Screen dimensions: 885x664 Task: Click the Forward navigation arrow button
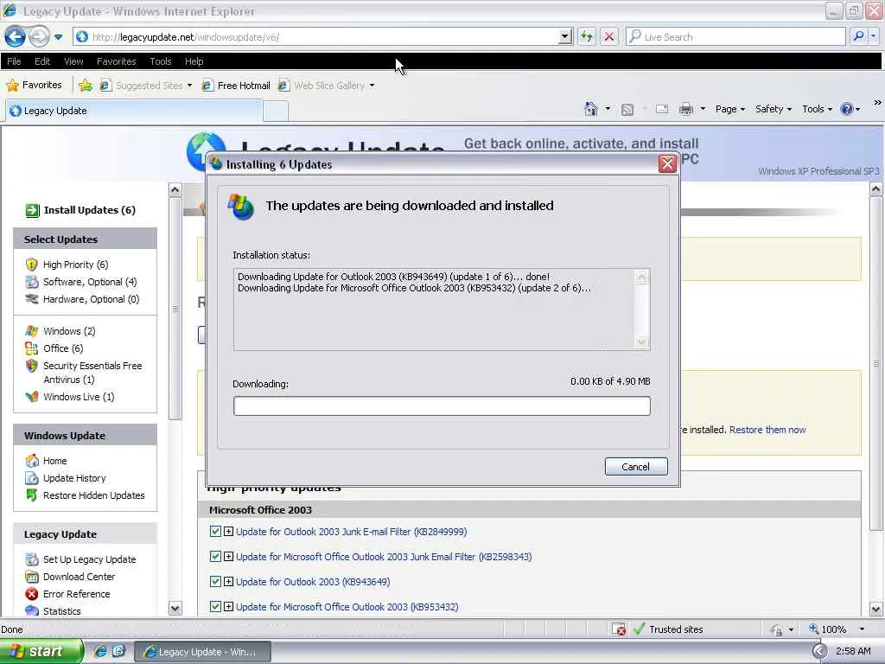(x=39, y=36)
